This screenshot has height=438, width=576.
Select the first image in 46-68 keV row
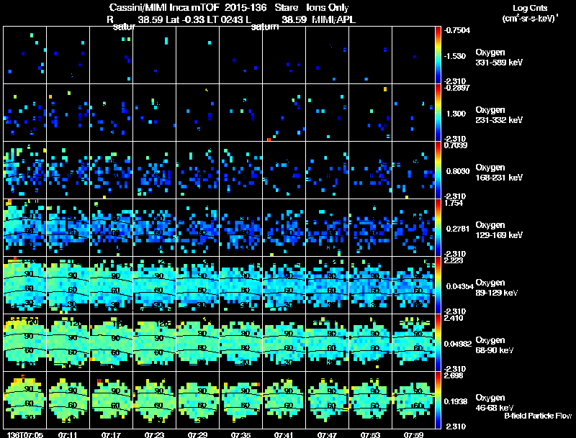click(25, 400)
